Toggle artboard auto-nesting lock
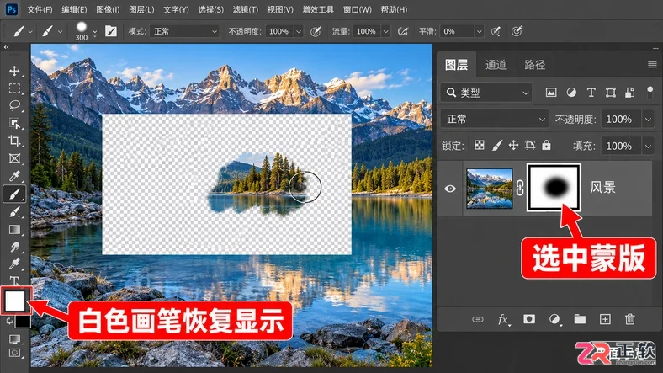 [x=530, y=146]
